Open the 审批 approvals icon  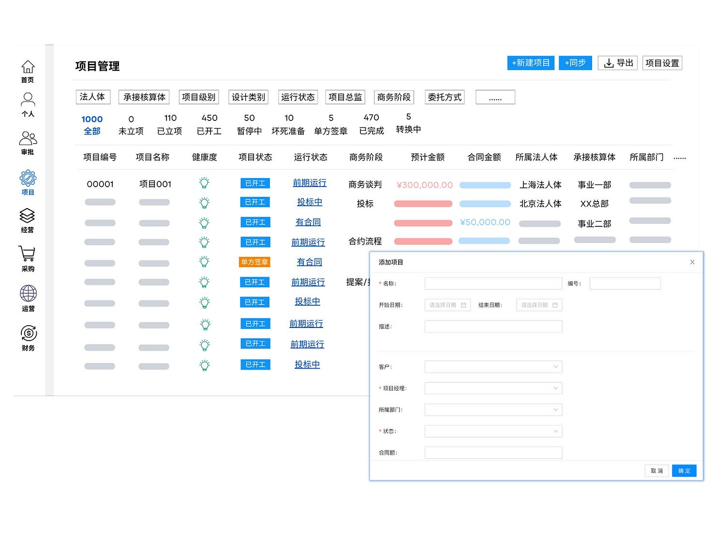click(x=28, y=138)
